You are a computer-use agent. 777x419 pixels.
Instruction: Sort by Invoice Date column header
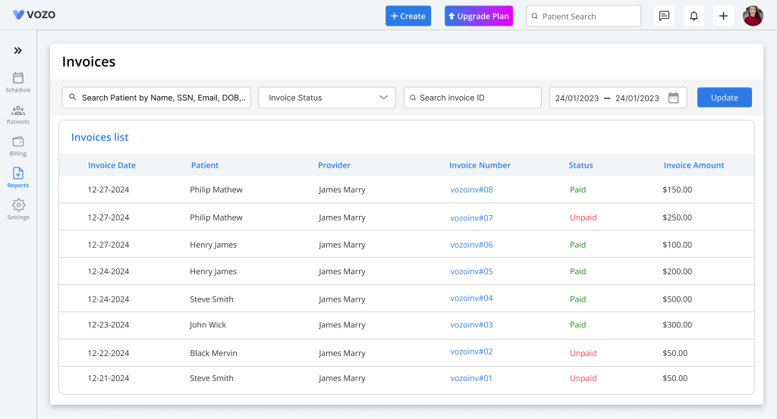click(x=112, y=165)
